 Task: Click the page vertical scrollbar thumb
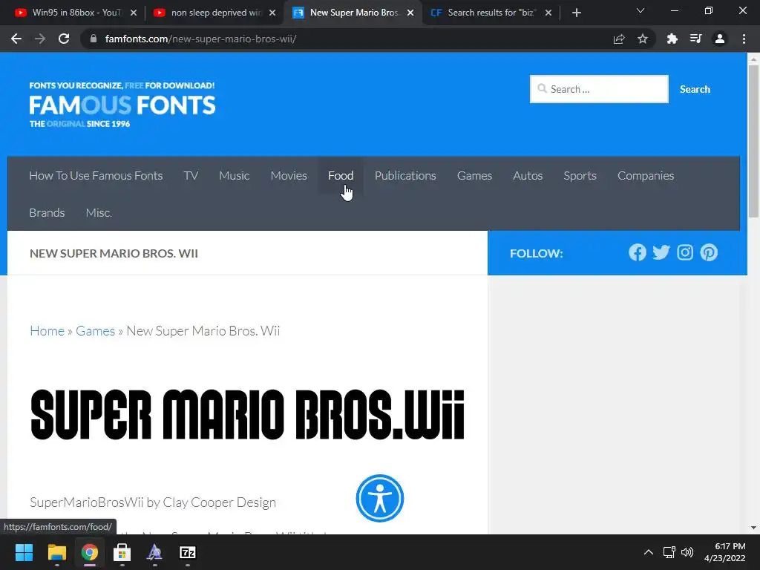tap(753, 140)
